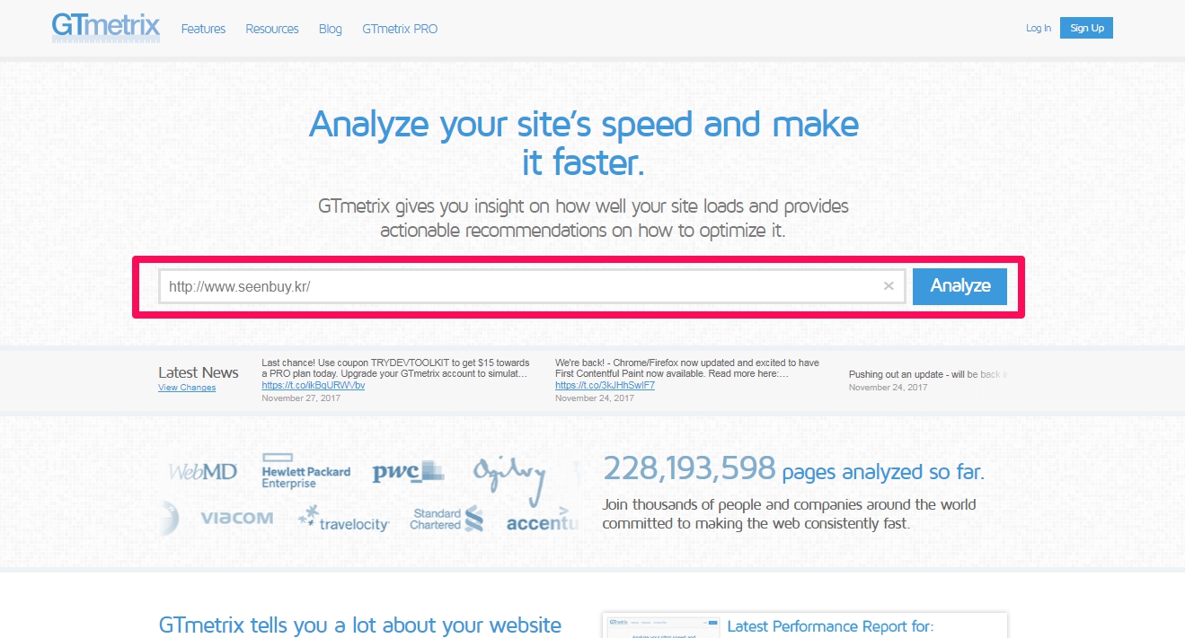The image size is (1185, 638).
Task: Clear the URL field with the X icon
Action: pyautogui.click(x=889, y=286)
